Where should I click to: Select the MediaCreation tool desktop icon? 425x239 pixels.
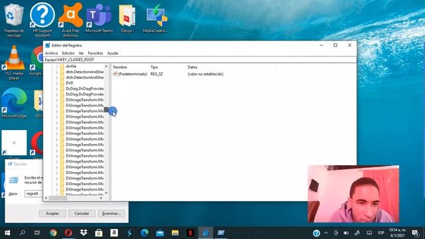[155, 19]
